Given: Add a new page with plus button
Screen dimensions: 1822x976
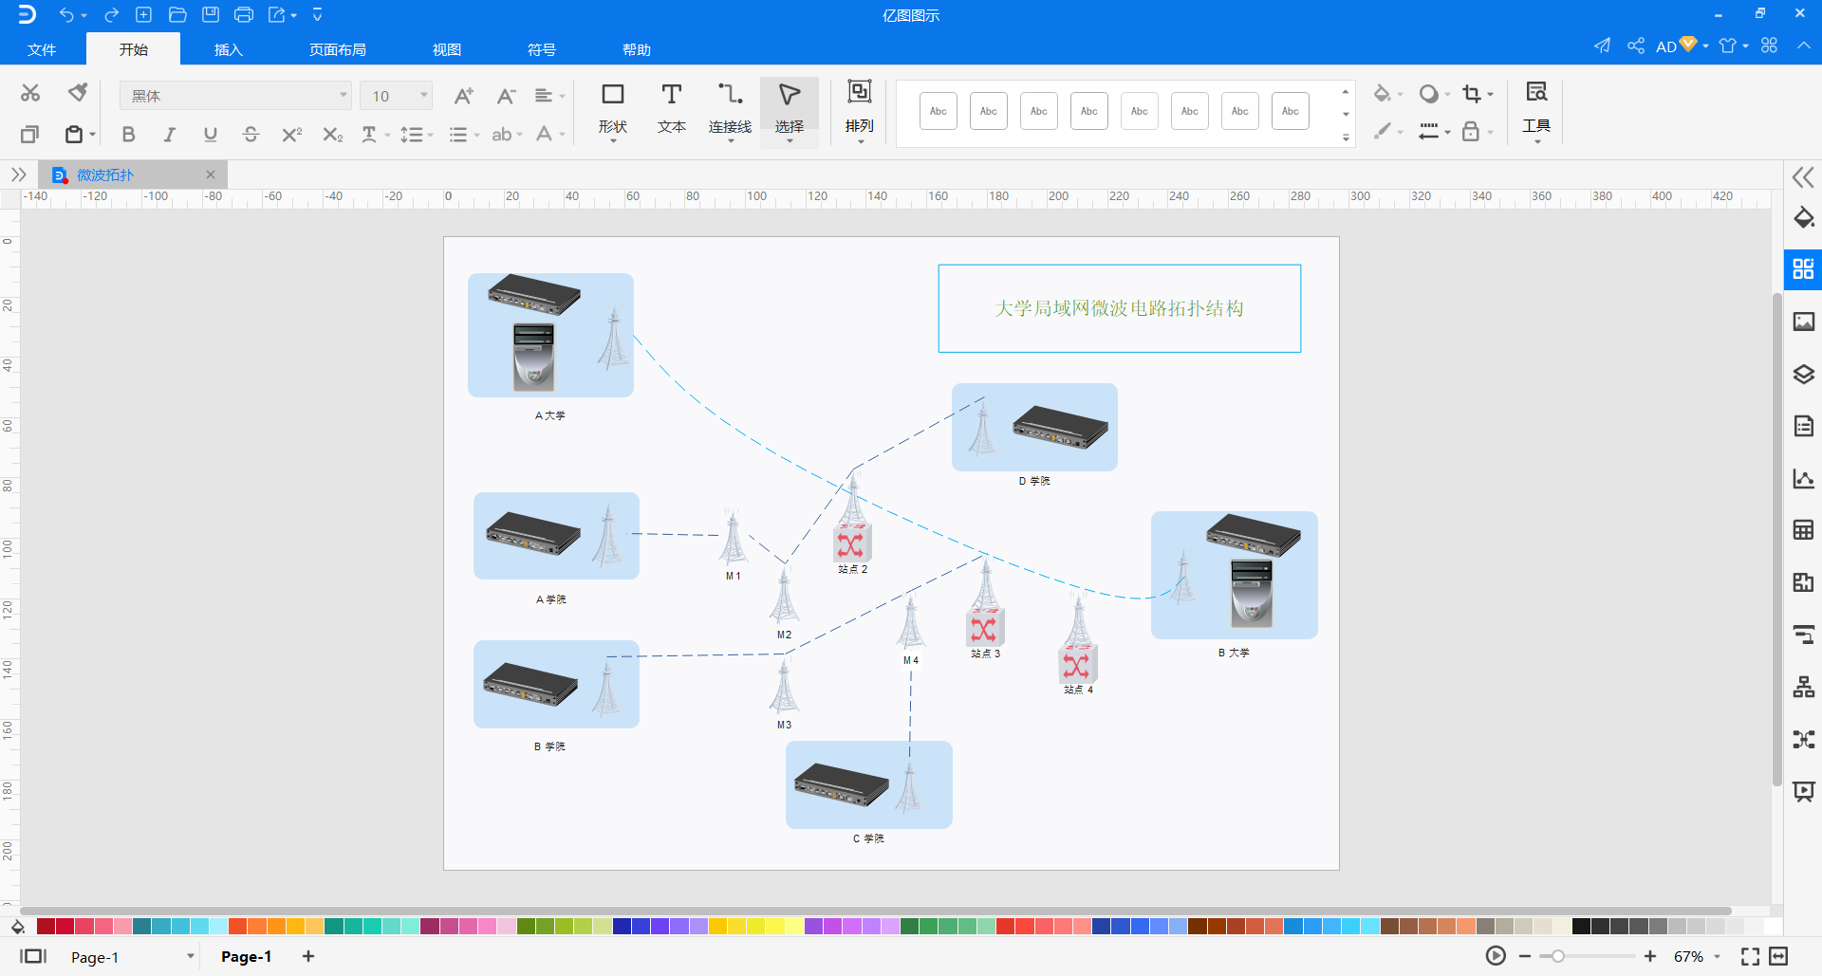Looking at the screenshot, I should click(308, 956).
